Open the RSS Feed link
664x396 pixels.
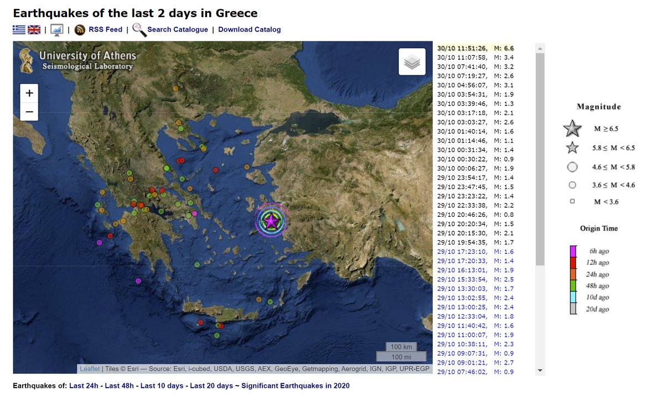(x=106, y=30)
